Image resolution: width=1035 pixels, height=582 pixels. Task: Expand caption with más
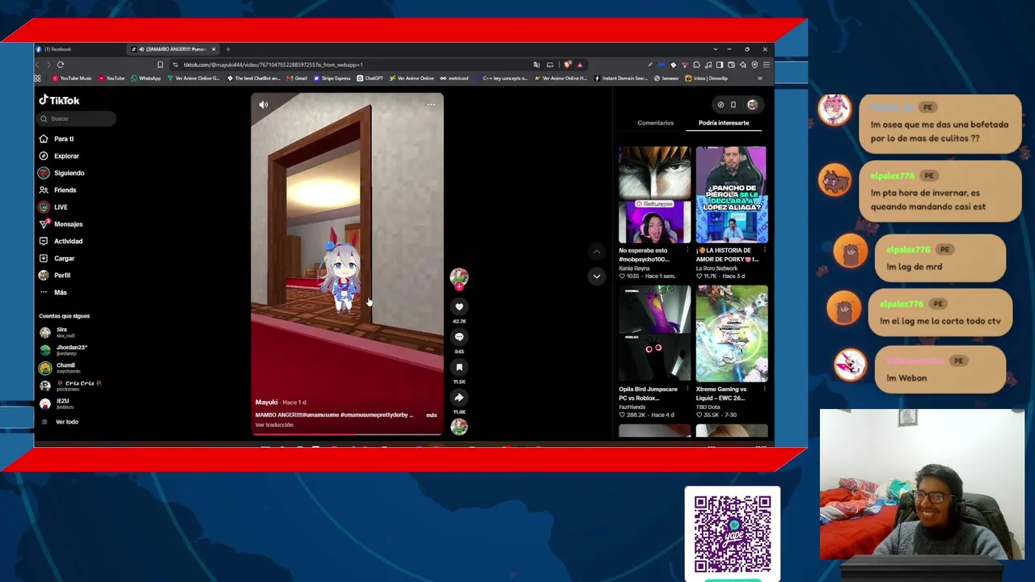pyautogui.click(x=432, y=415)
